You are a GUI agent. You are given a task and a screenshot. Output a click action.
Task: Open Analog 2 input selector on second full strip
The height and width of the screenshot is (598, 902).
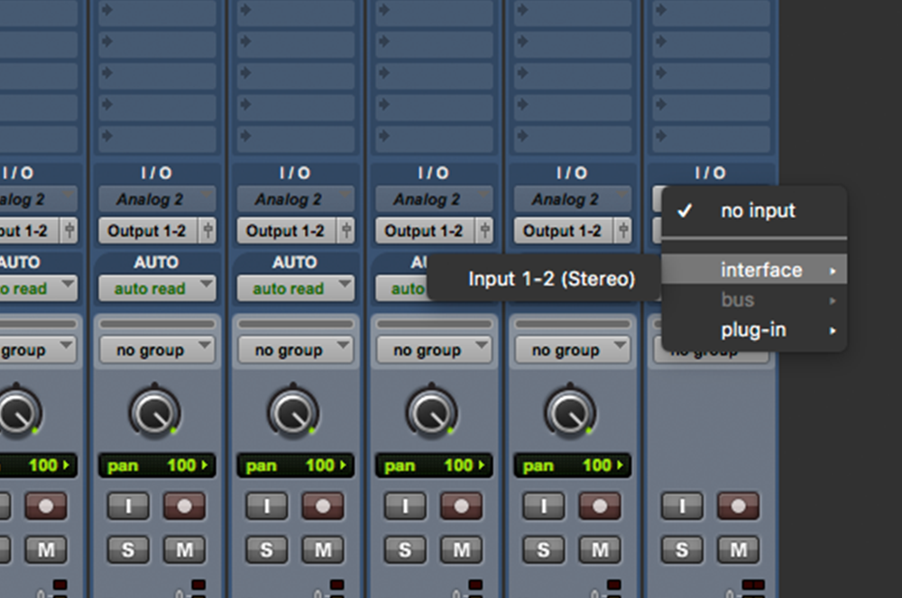pos(296,199)
